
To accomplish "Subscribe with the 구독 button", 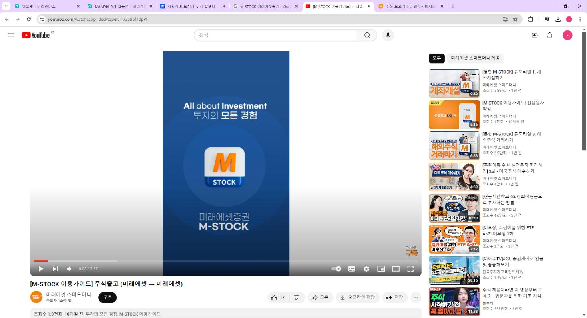I will point(107,297).
